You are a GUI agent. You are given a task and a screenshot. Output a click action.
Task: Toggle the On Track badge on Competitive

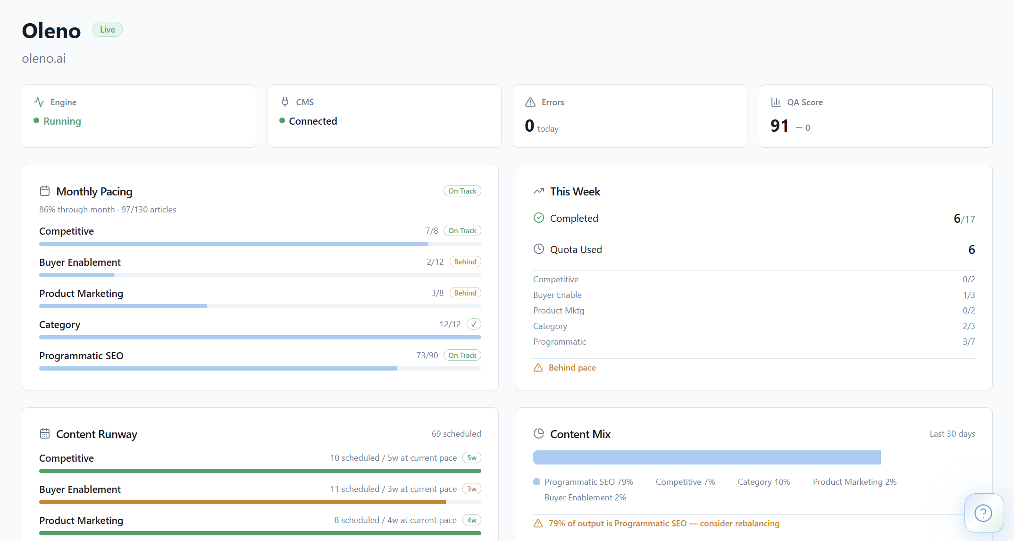pyautogui.click(x=462, y=230)
